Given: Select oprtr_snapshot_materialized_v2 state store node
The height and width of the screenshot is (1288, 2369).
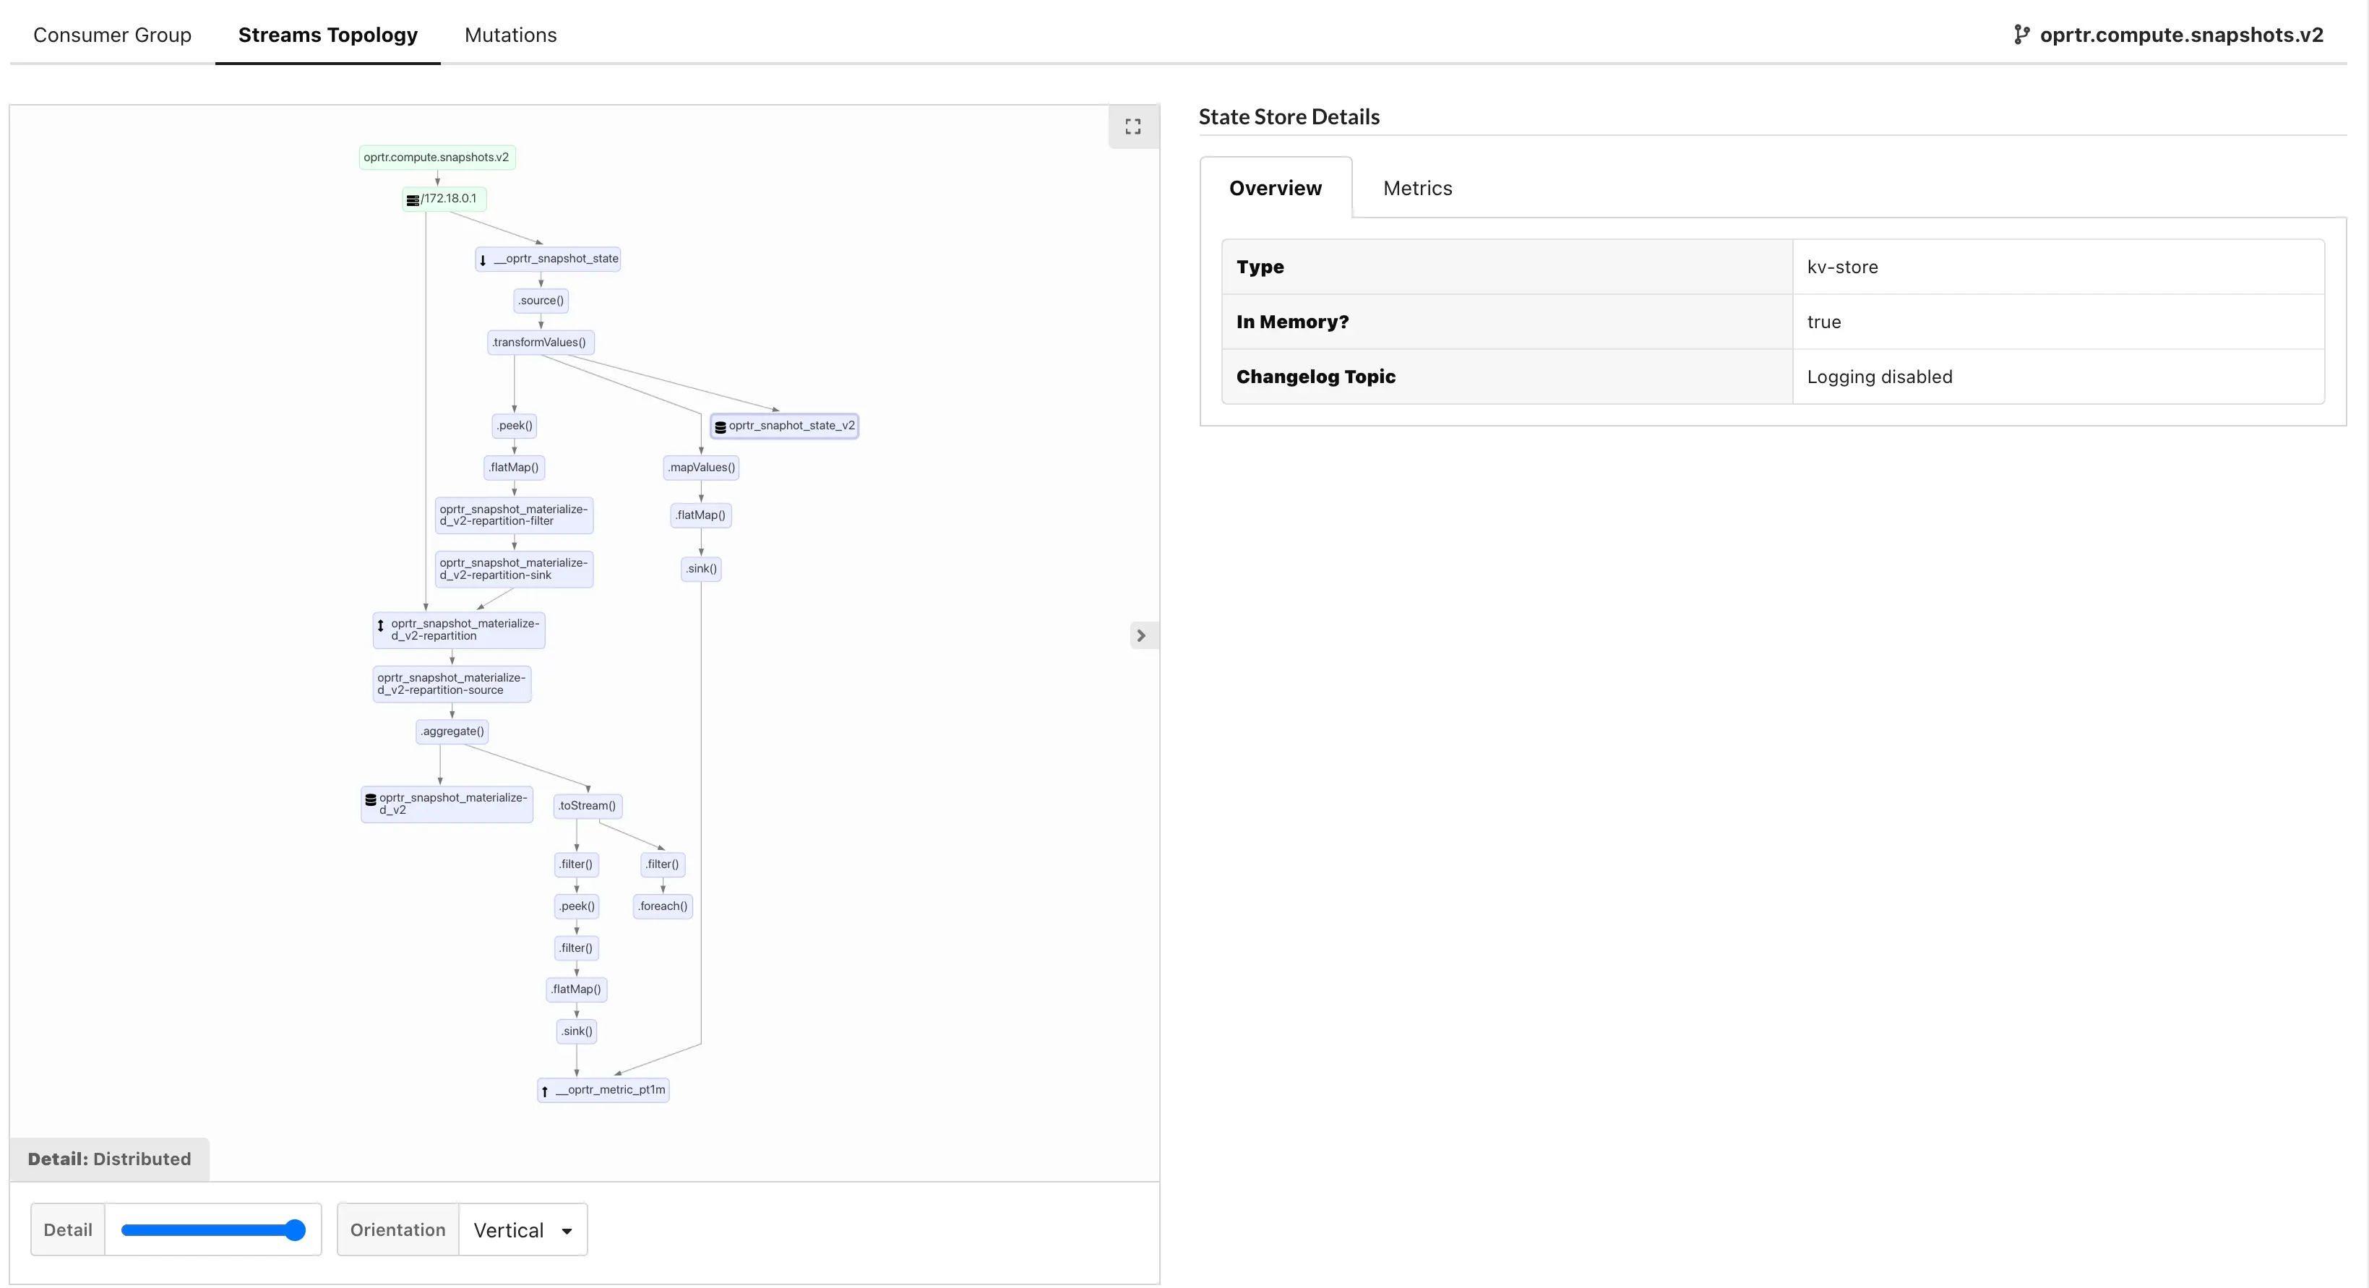Looking at the screenshot, I should tap(447, 804).
